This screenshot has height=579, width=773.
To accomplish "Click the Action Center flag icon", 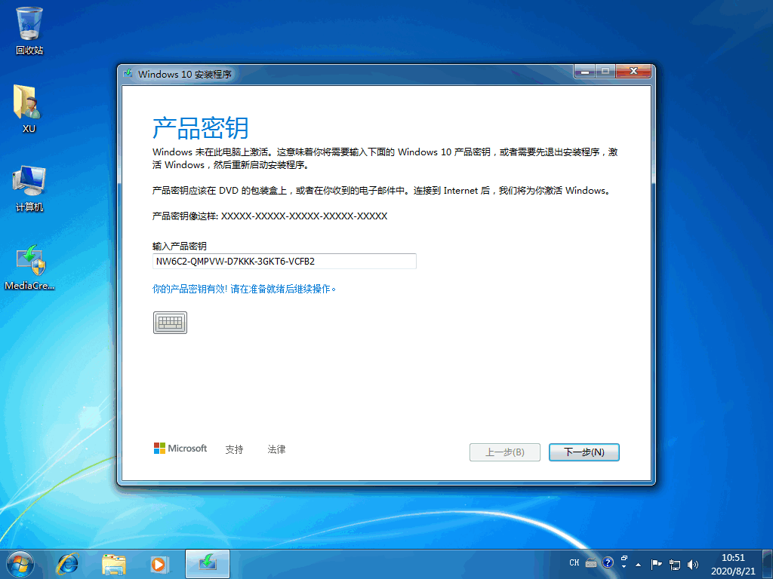I will click(656, 563).
